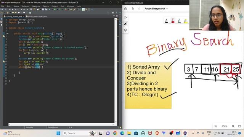Image resolution: width=244 pixels, height=137 pixels.
Task: Open Google Chrome from the taskbar
Action: tap(115, 133)
